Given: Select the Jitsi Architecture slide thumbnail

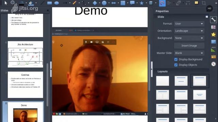Looking at the screenshot, I should [x=26, y=54].
